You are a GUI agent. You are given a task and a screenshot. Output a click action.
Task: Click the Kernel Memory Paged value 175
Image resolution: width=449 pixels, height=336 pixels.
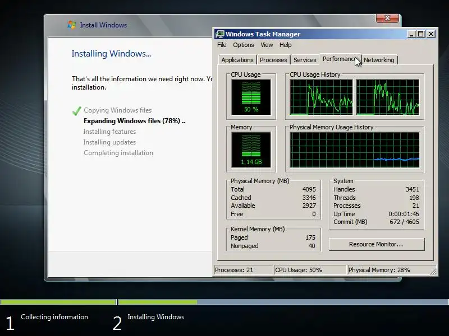pos(310,237)
